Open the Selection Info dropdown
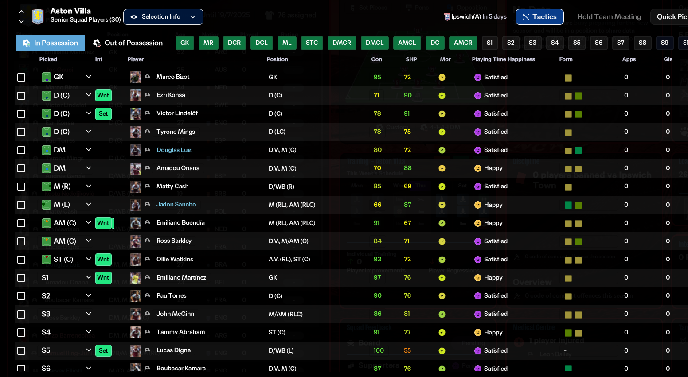This screenshot has height=377, width=688. coord(163,17)
